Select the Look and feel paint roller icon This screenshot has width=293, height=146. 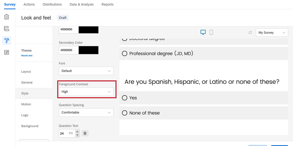[x=7, y=41]
